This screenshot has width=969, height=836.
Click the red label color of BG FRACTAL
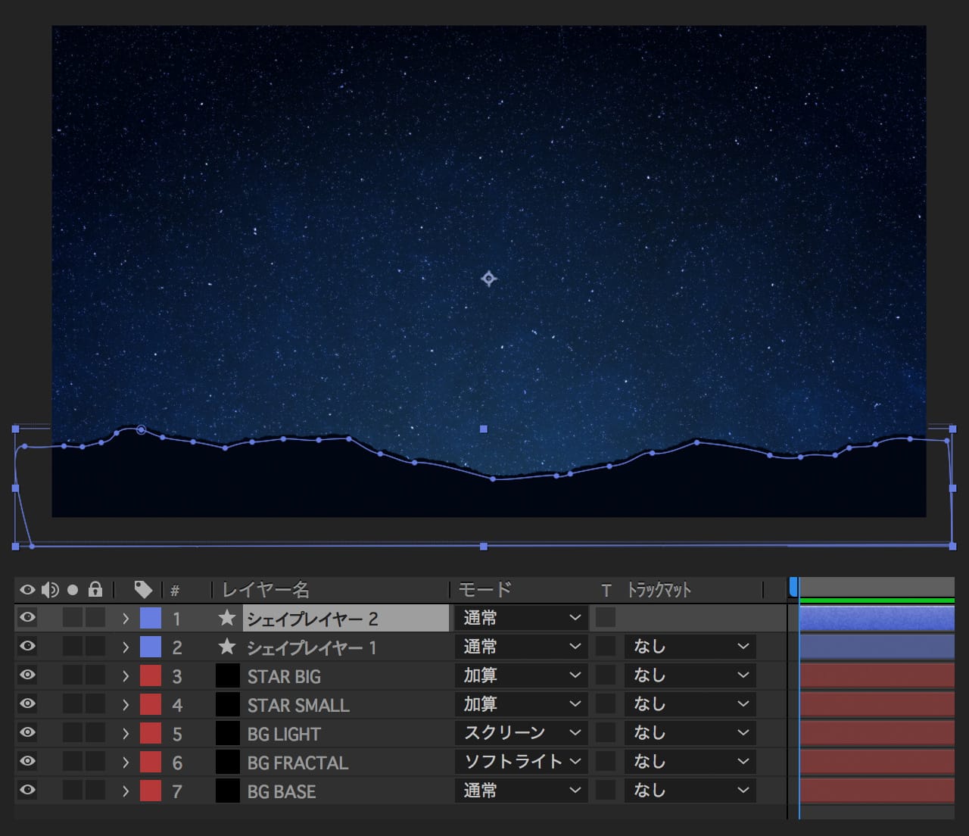(x=151, y=763)
